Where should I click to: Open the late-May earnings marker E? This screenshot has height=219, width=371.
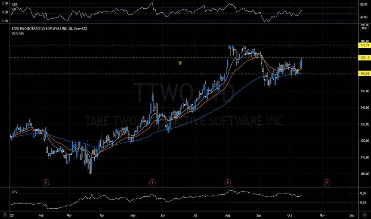point(152,182)
